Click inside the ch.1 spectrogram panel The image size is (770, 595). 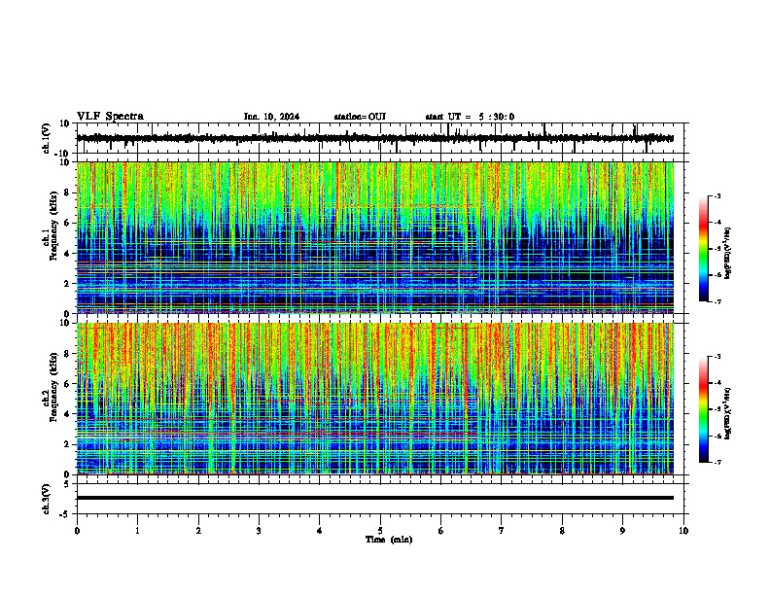(x=375, y=237)
